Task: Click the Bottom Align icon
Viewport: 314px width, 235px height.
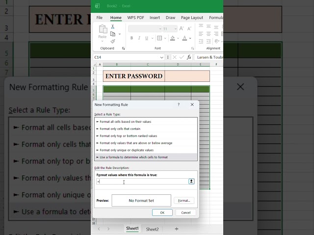Action: pos(216,26)
